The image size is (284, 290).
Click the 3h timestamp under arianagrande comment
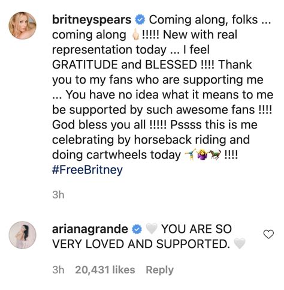(58, 270)
